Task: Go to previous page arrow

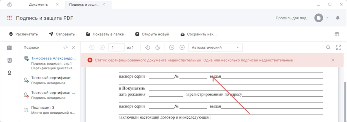Action: point(92,47)
